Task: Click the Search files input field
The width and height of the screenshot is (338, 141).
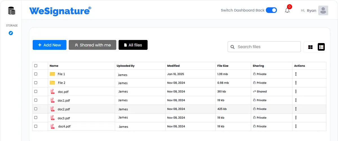Action: [264, 47]
